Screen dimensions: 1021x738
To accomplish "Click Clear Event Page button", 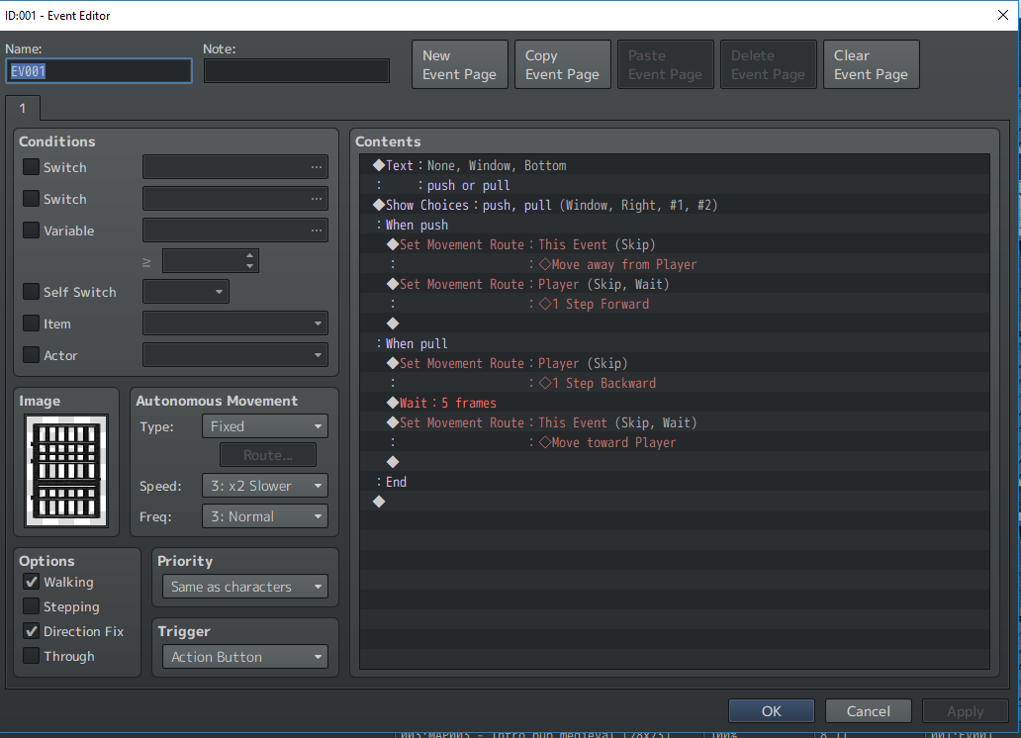I will [872, 64].
